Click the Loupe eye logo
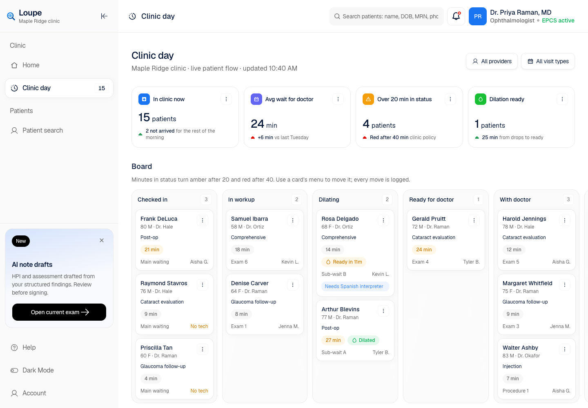 [11, 16]
